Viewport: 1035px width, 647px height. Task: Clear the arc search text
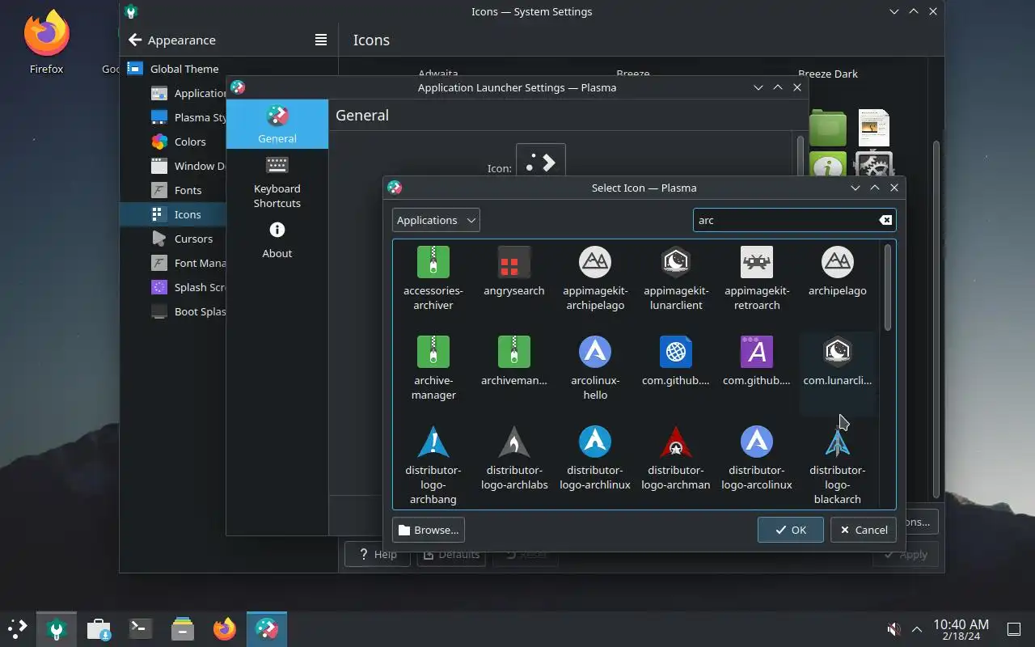pos(885,220)
